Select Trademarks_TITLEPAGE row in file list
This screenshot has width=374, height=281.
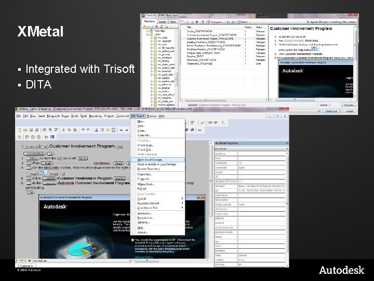224,63
